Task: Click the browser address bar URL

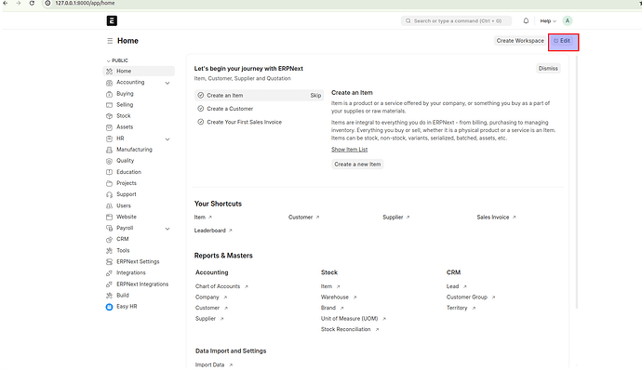Action: (85, 4)
